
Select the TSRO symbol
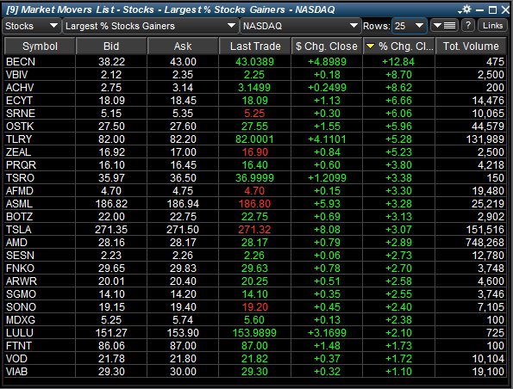point(20,178)
